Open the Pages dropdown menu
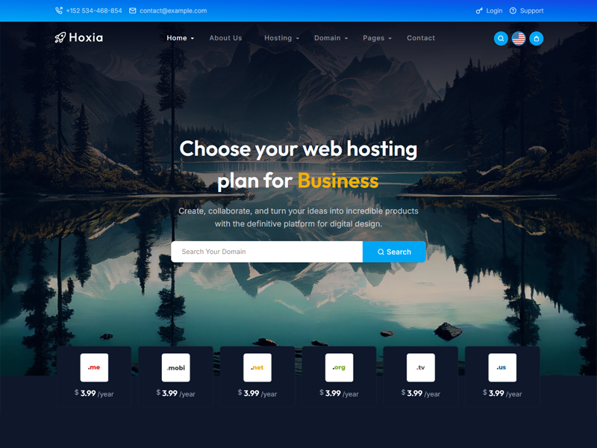 377,38
